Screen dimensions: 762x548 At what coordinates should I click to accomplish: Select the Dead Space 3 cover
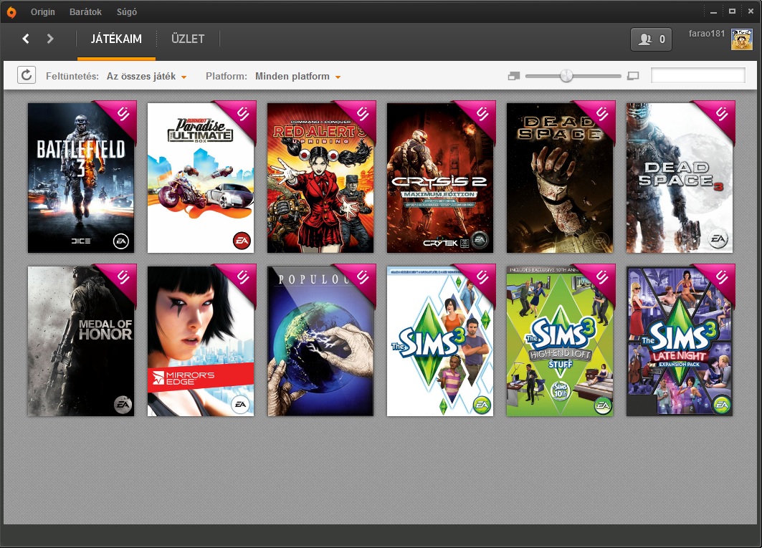pyautogui.click(x=680, y=178)
